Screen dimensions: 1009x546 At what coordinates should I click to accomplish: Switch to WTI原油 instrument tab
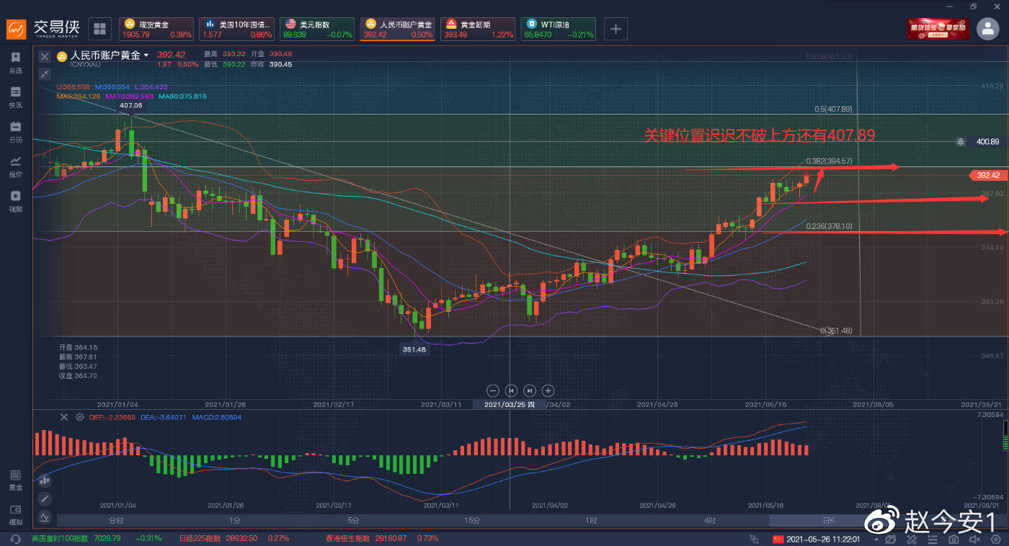[559, 29]
